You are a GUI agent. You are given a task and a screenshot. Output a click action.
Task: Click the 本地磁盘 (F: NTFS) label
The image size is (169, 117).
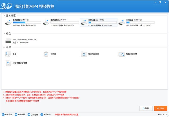[x=134, y=20]
